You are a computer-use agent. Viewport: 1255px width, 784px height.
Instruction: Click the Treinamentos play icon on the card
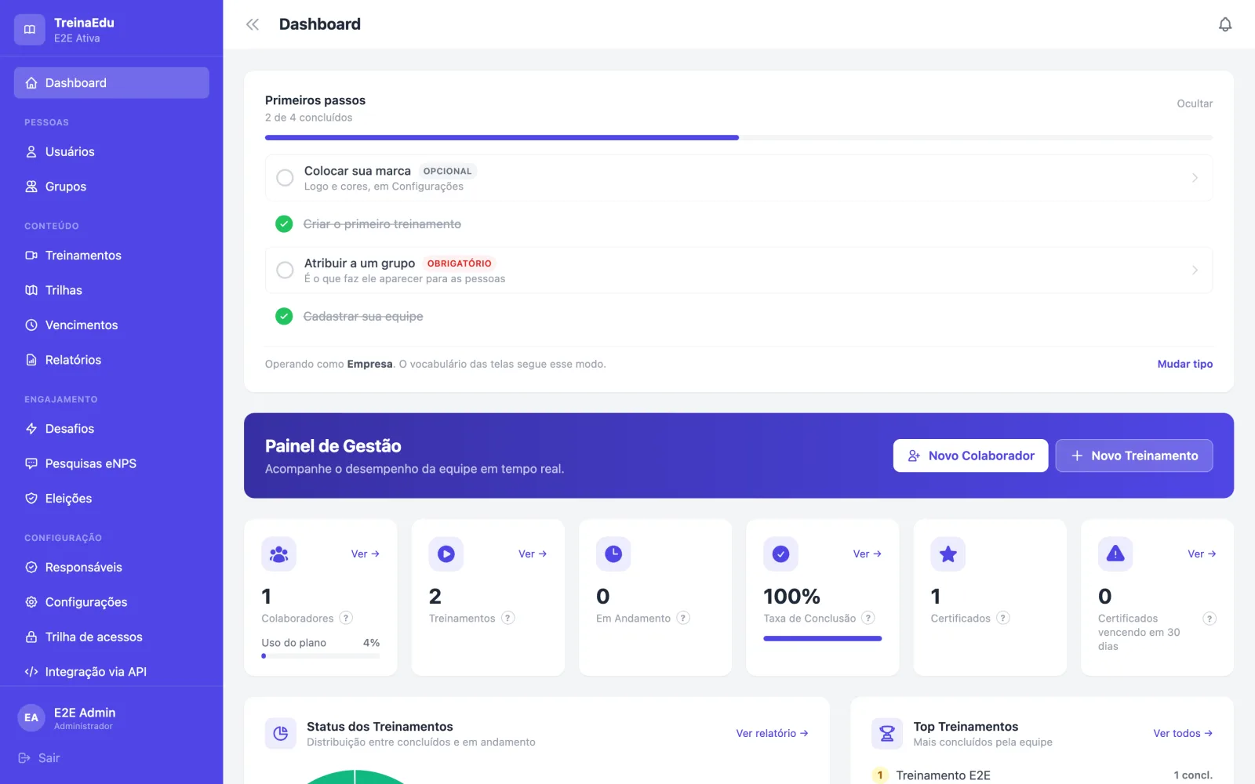click(446, 554)
